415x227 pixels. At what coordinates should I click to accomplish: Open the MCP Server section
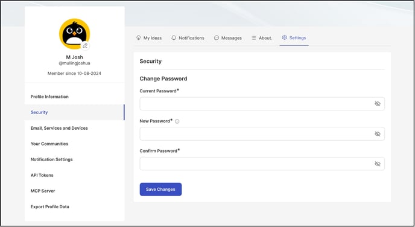74,191
